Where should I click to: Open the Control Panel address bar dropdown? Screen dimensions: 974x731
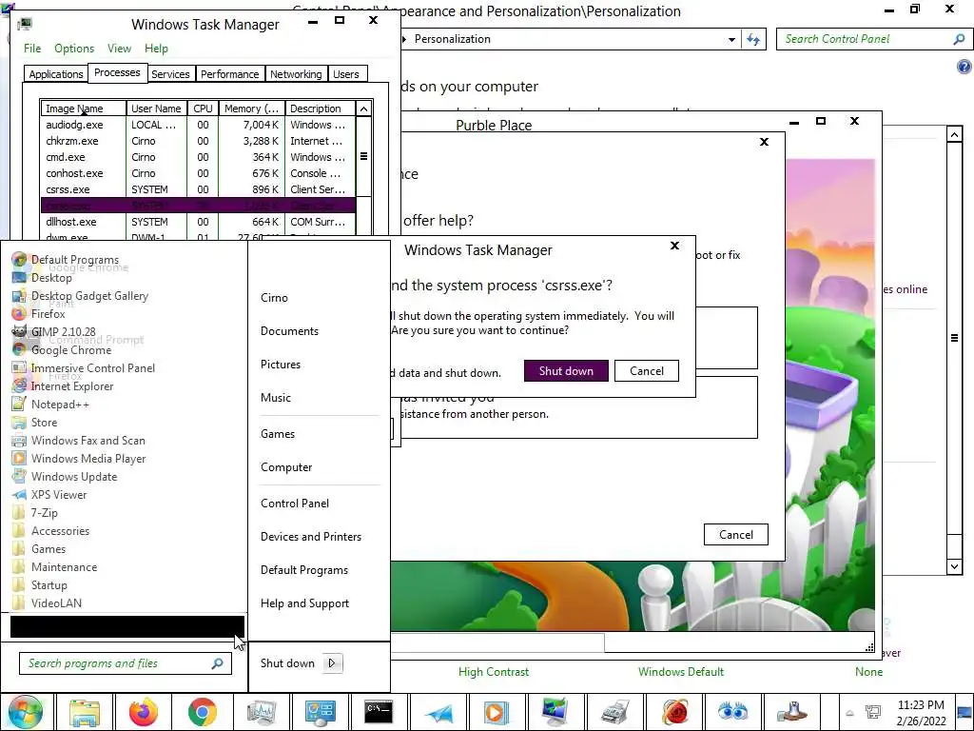click(731, 40)
